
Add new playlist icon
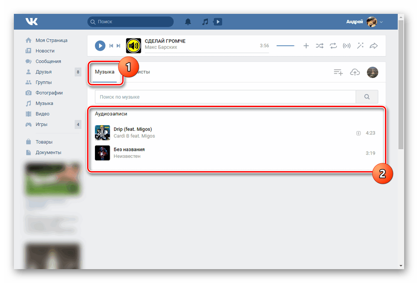(338, 72)
